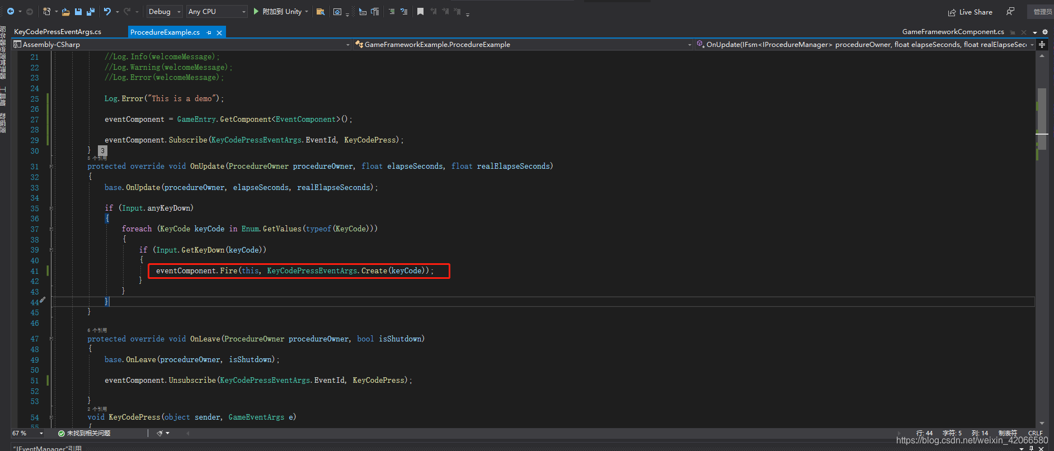
Task: Close the GameFrameworkComponent.cs preview tab
Action: [1024, 32]
